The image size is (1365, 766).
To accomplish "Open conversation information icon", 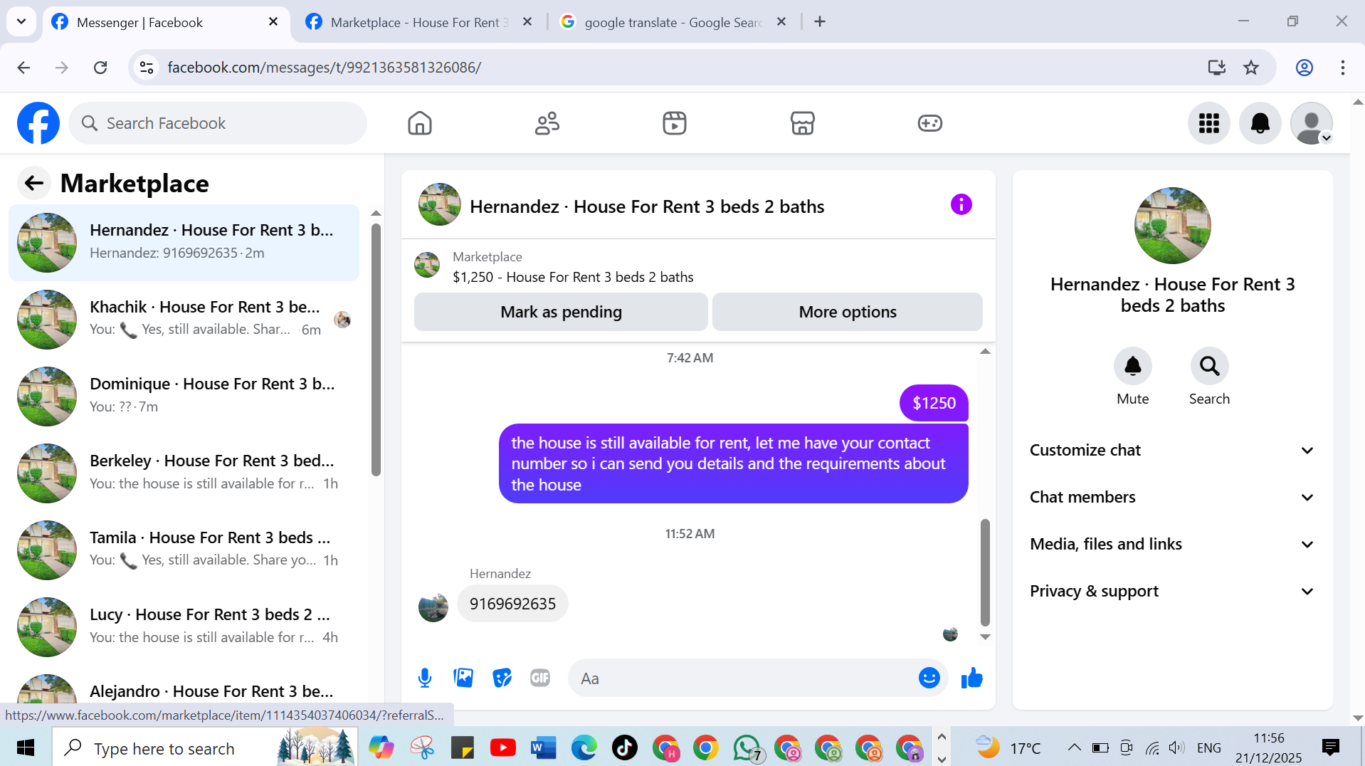I will (x=961, y=205).
